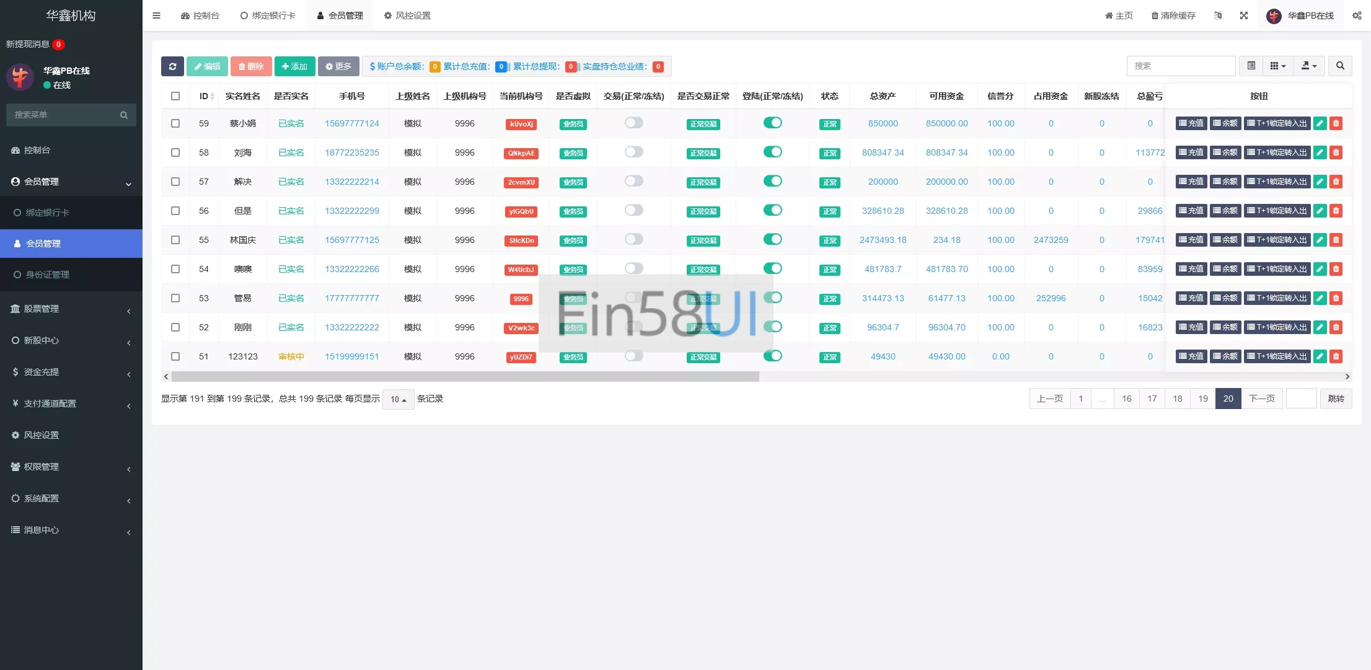The height and width of the screenshot is (670, 1371).
Task: Check the checkbox for row ID 57
Action: [x=175, y=182]
